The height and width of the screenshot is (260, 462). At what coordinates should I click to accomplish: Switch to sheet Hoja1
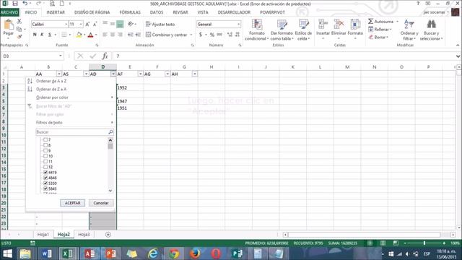43,235
